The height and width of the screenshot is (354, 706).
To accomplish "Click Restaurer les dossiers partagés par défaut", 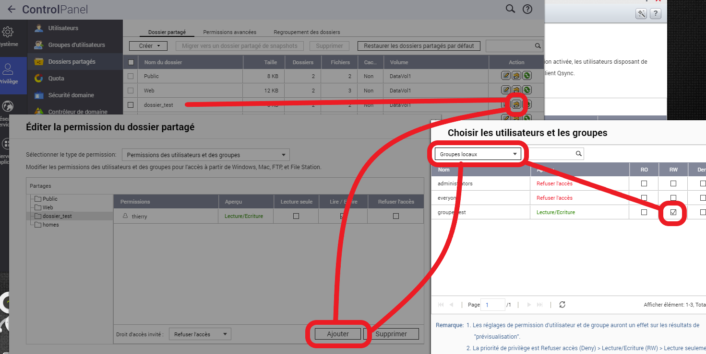I will pos(419,46).
